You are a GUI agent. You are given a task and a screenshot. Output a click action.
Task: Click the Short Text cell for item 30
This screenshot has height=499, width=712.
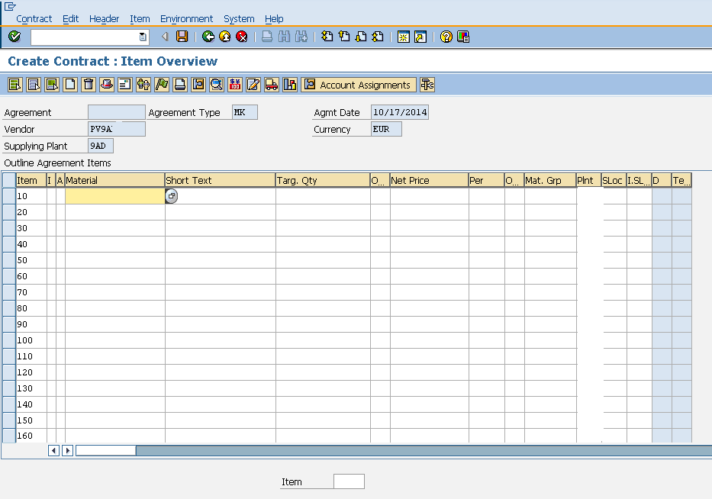click(221, 228)
